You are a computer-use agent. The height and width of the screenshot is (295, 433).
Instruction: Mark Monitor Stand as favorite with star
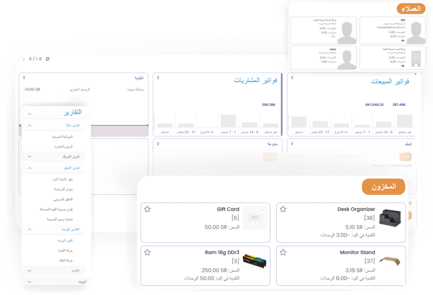pos(283,252)
